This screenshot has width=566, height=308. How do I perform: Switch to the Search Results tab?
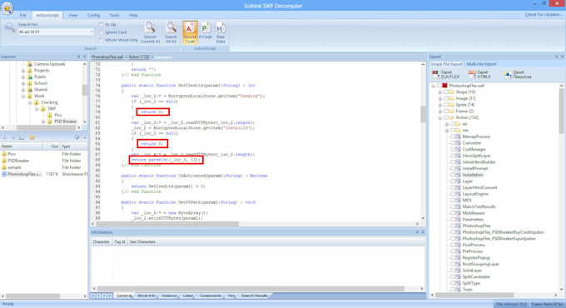(x=255, y=296)
